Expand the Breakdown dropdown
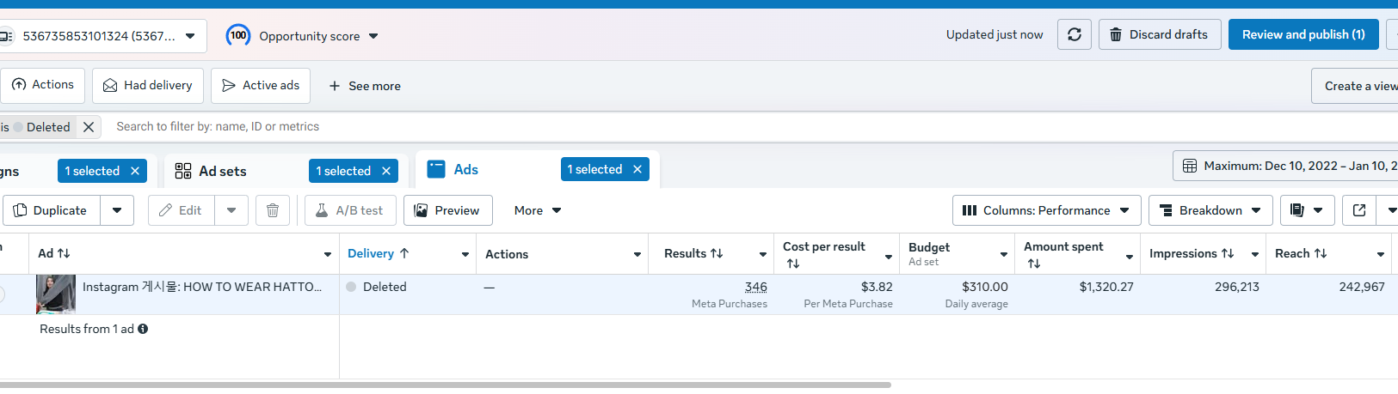This screenshot has width=1398, height=394. point(1210,210)
